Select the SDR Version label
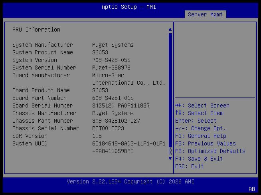 (30, 136)
